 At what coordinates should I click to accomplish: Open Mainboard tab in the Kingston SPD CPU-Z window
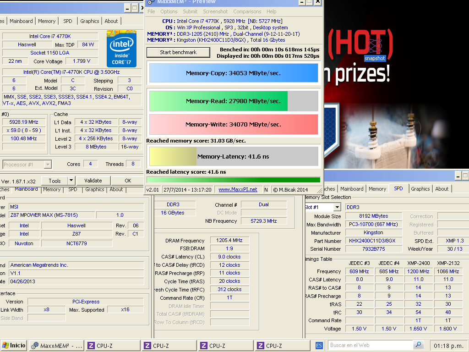point(352,189)
